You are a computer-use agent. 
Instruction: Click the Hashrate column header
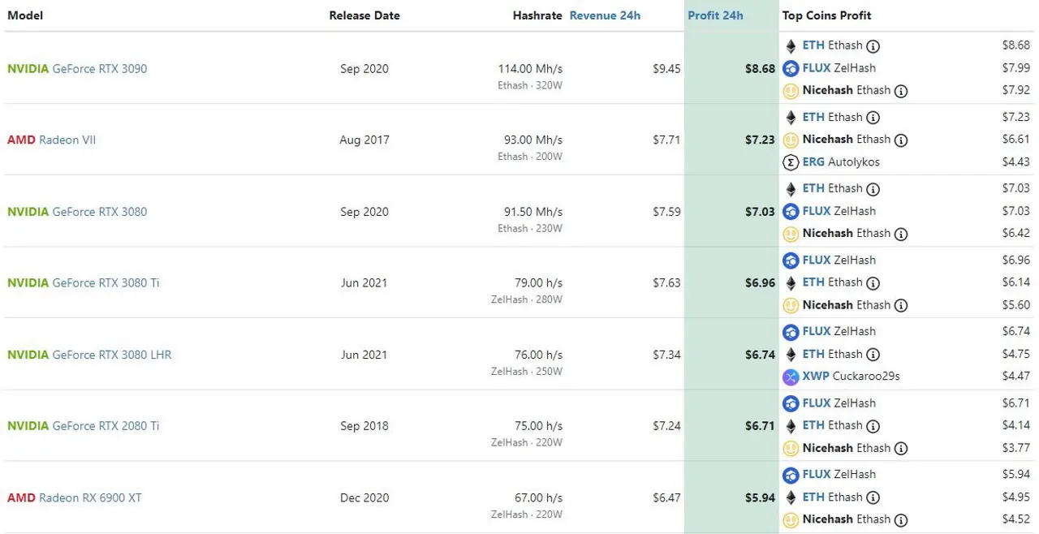coord(537,15)
